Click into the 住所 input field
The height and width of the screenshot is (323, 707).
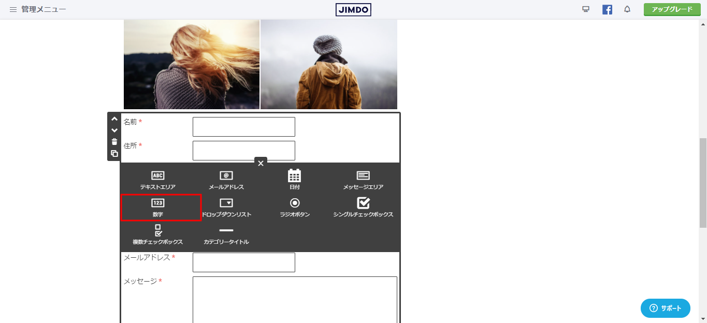[x=244, y=151]
